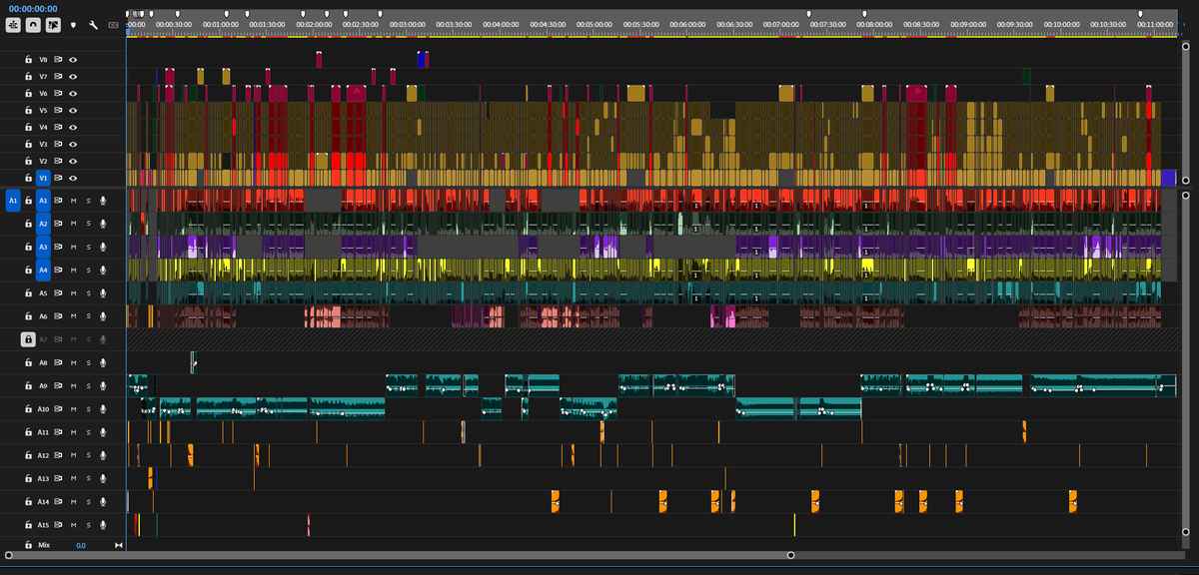This screenshot has height=575, width=1199.
Task: Toggle Snap in timeline magnet icon
Action: coord(34,24)
